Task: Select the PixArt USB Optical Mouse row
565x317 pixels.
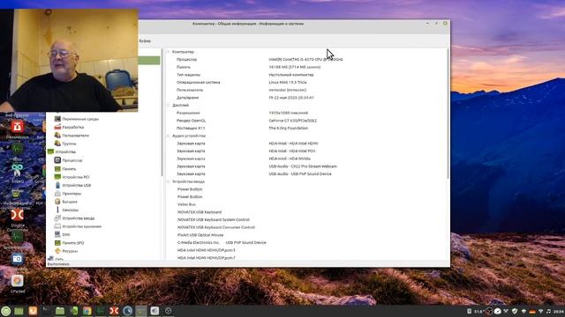Action: (306, 235)
